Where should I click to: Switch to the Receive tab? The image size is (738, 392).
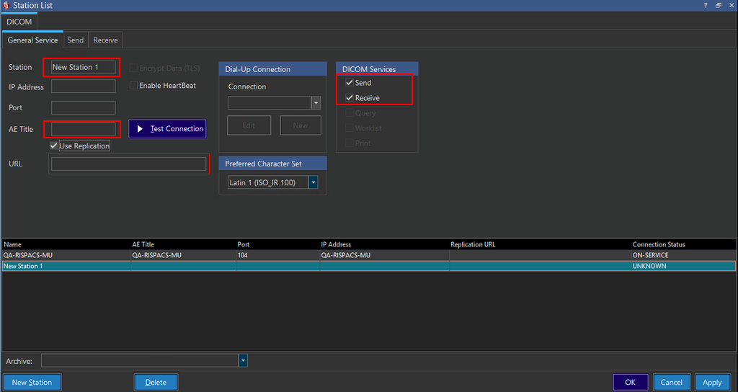(105, 40)
